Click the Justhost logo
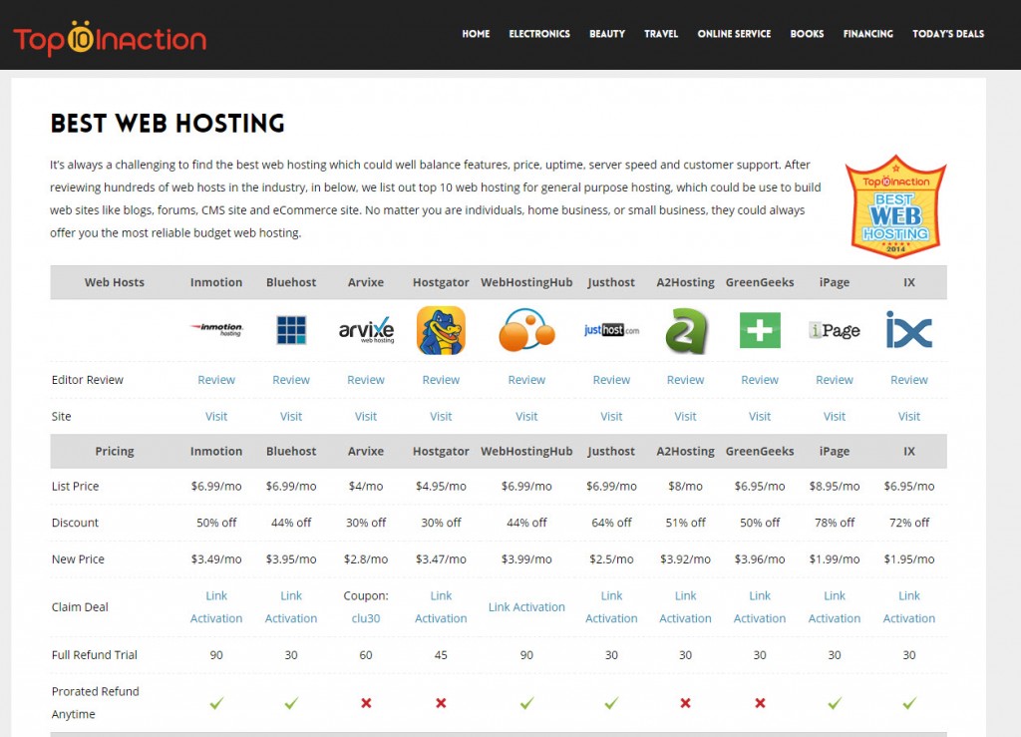This screenshot has height=737, width=1021. click(611, 330)
